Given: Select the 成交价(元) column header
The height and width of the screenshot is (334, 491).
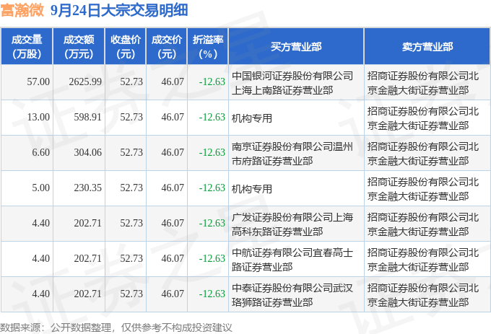Looking at the screenshot, I should (167, 47).
